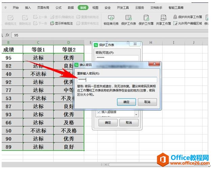Click the 锁定单元格 (lock cell) icon
The image size is (212, 169).
click(x=111, y=18)
